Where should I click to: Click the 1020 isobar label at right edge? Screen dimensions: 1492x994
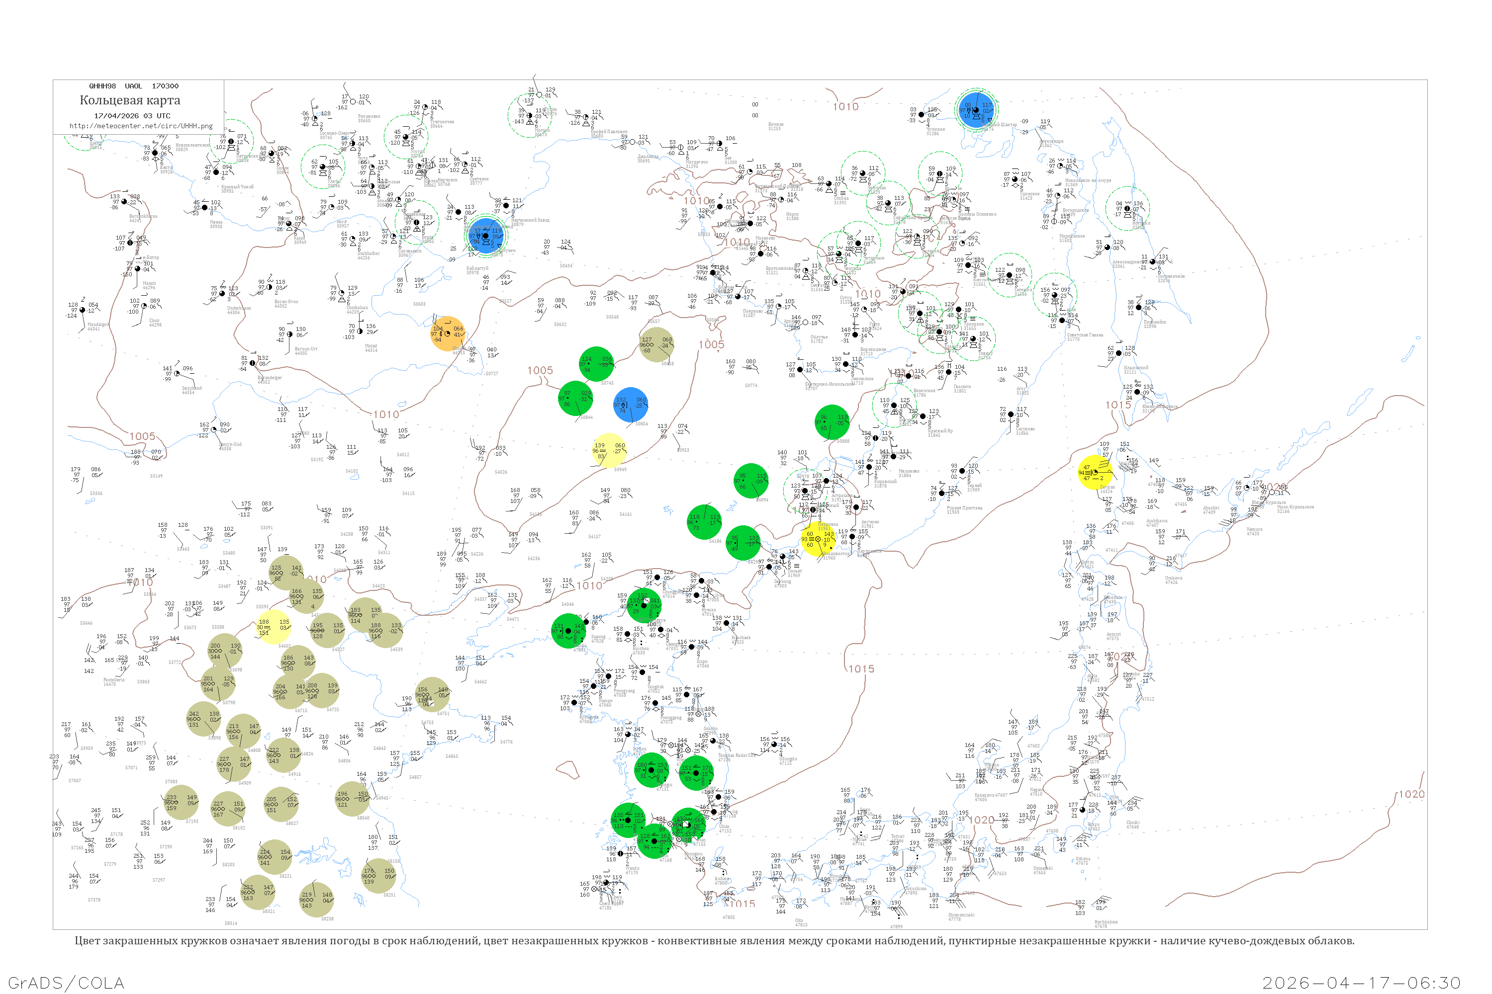1411,794
